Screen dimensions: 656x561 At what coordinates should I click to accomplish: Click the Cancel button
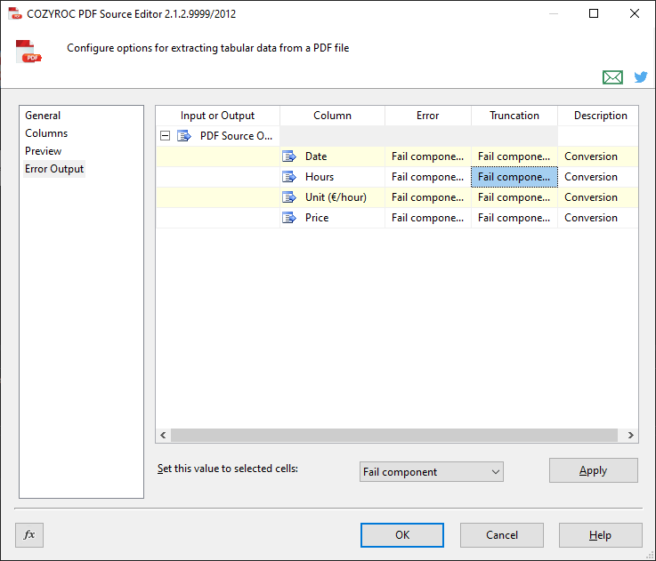point(501,535)
